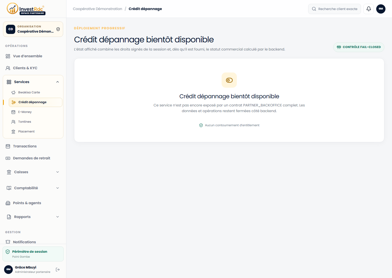Open the Périmètre de session panel

pos(33,254)
